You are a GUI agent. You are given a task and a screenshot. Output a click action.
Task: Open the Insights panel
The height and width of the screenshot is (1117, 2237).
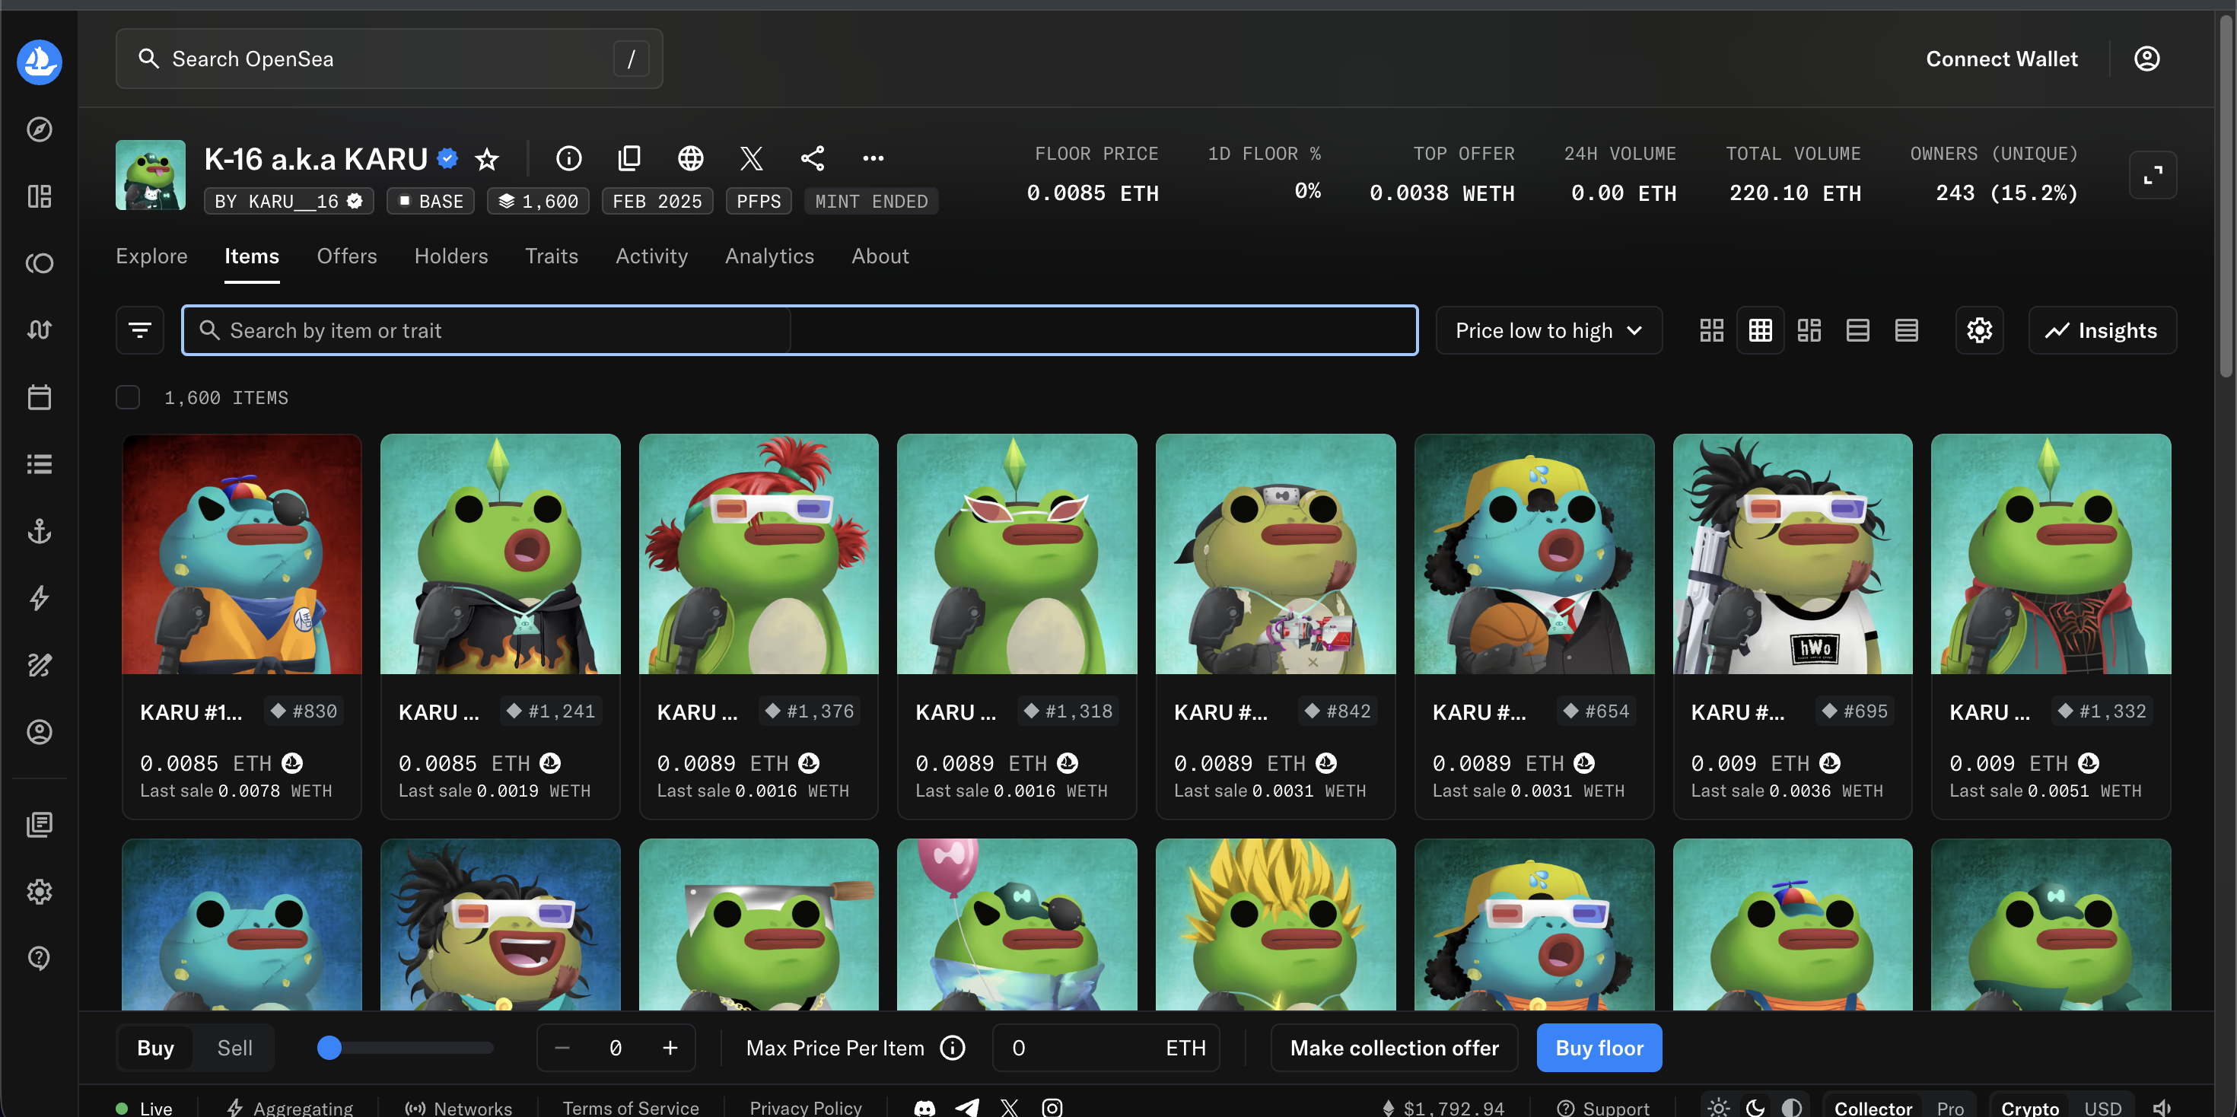[2102, 330]
